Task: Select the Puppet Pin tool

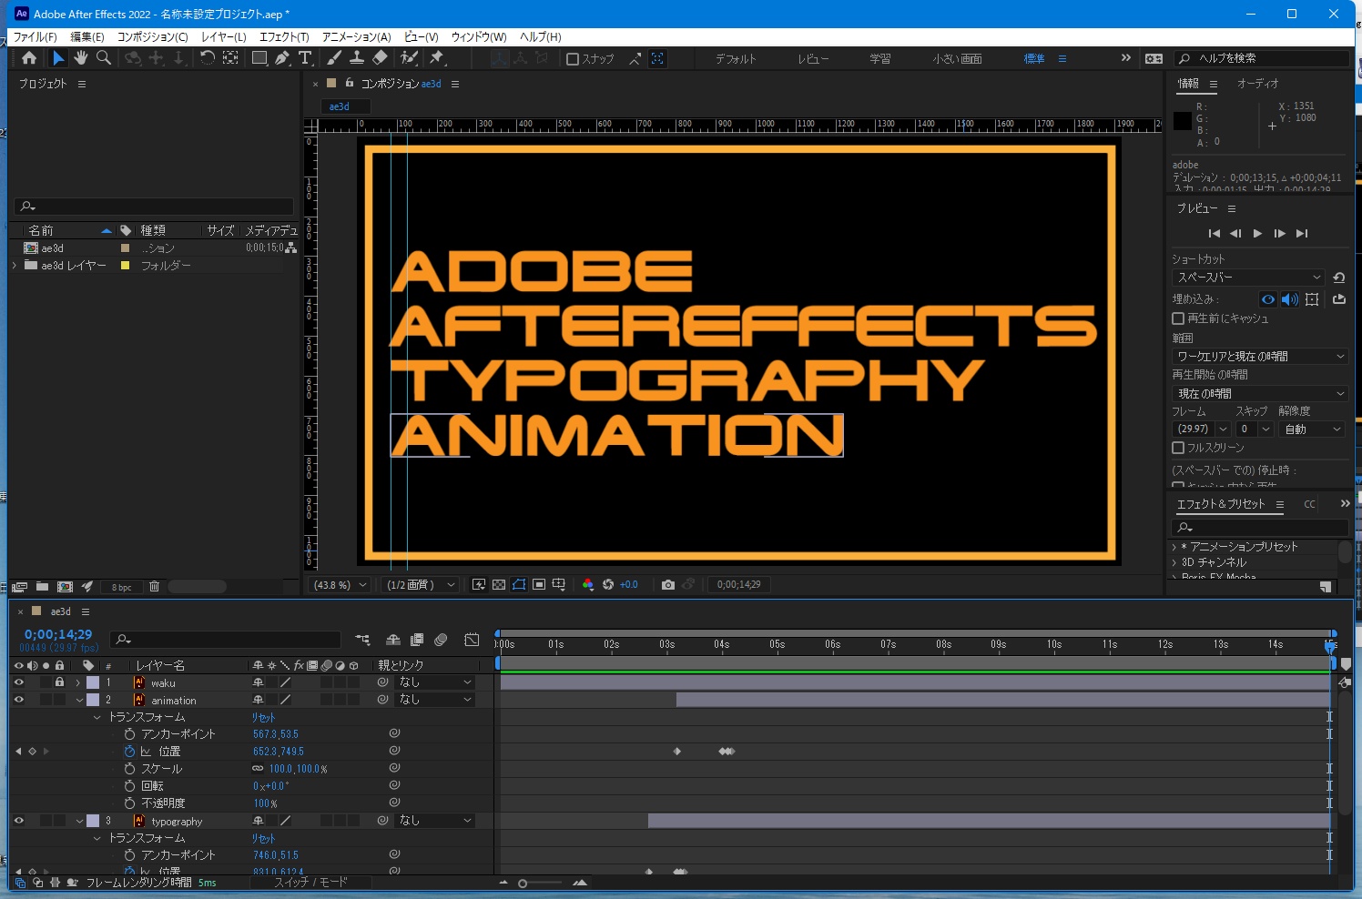Action: pos(437,58)
